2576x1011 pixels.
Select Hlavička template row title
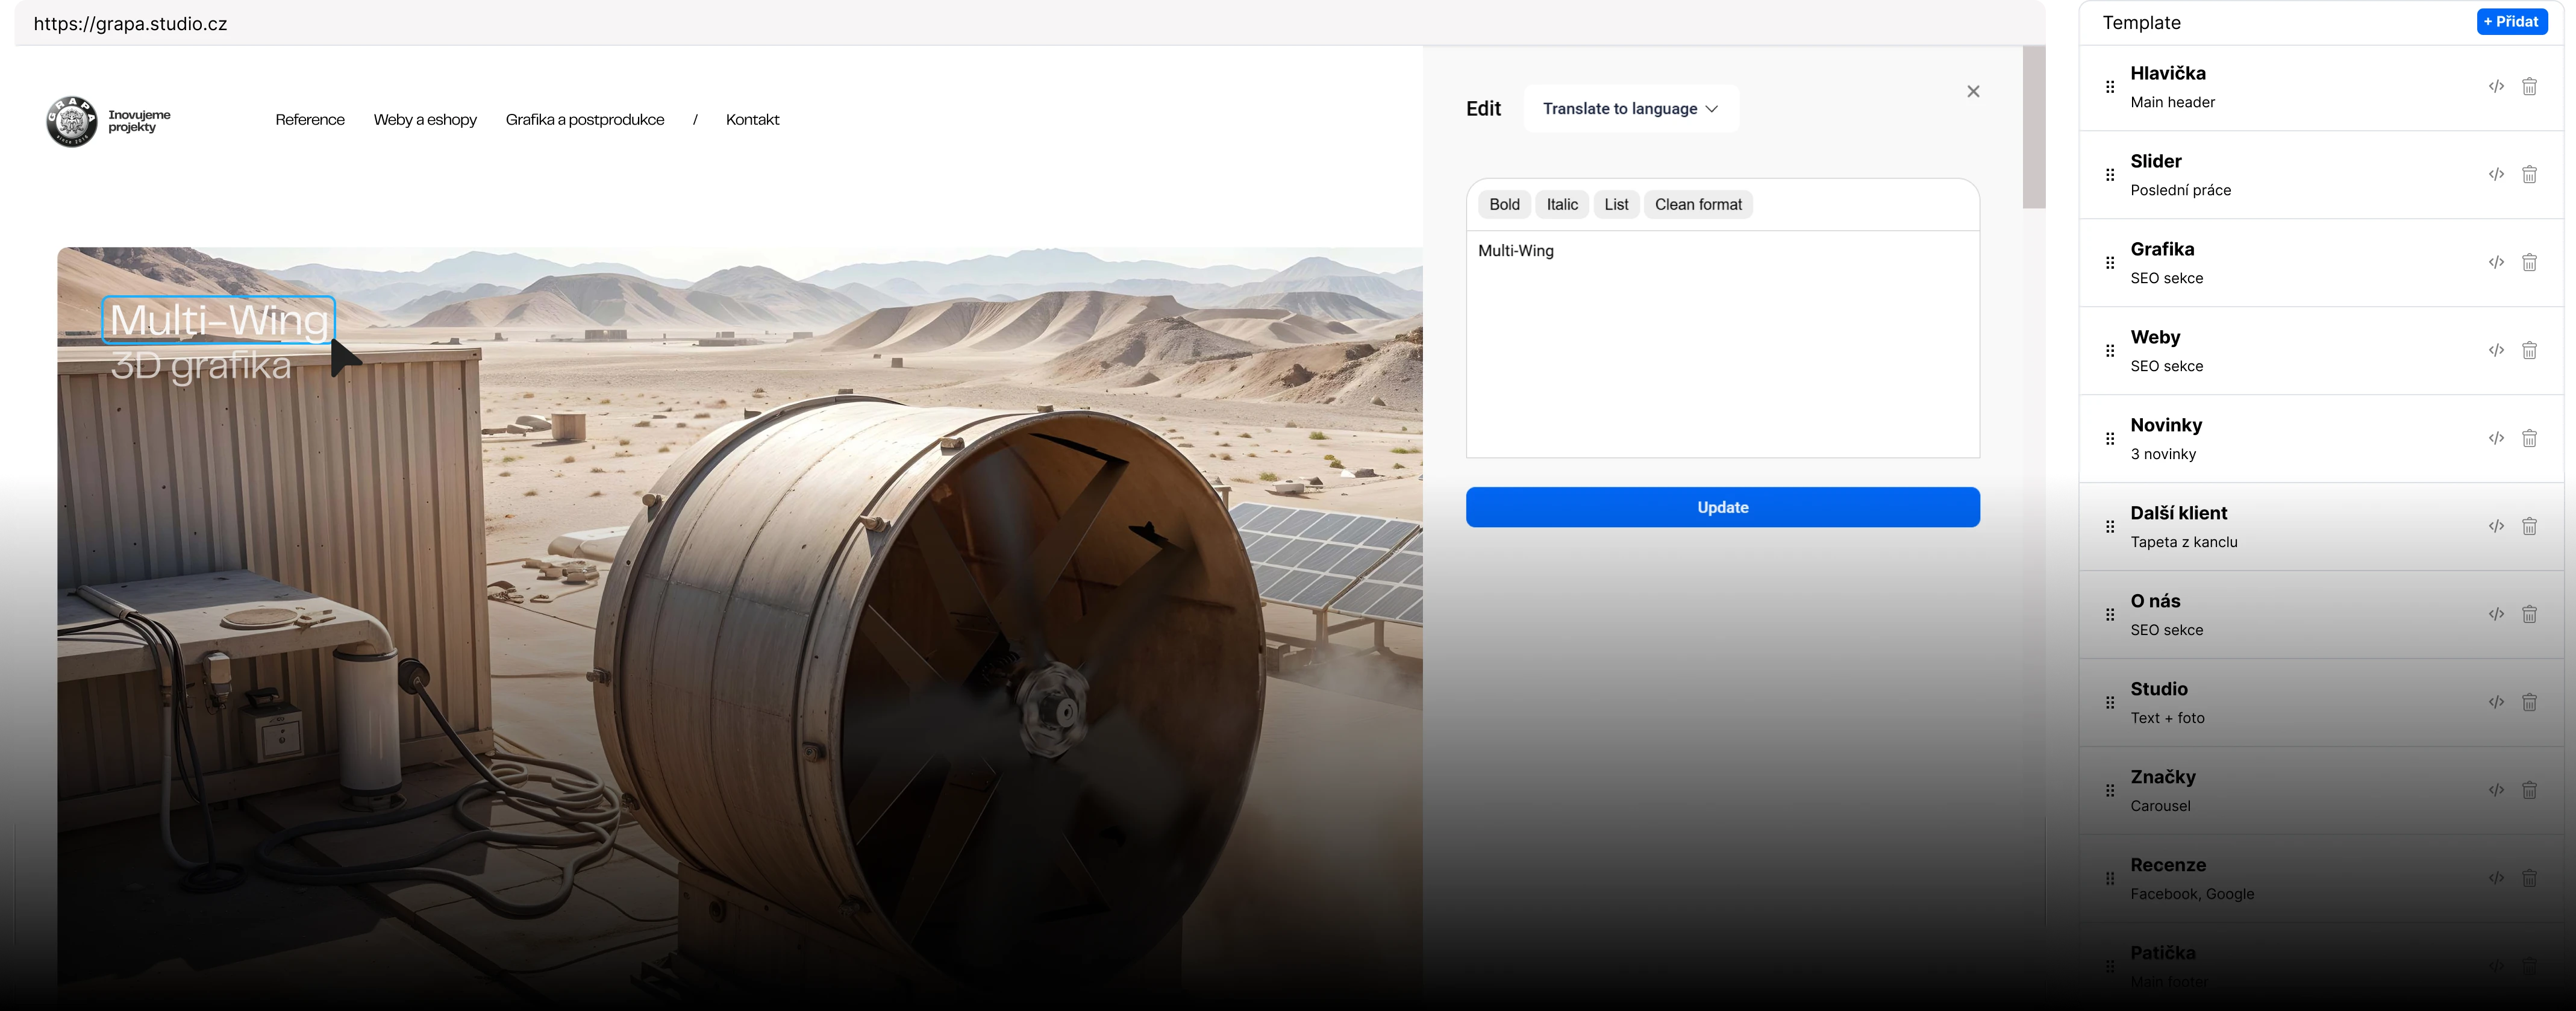tap(2167, 73)
